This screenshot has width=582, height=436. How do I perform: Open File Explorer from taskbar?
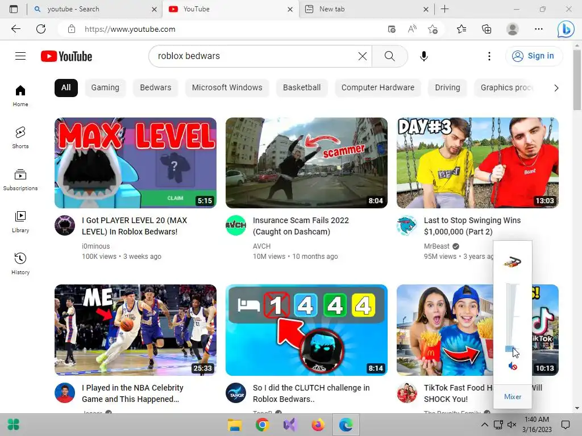coord(235,425)
